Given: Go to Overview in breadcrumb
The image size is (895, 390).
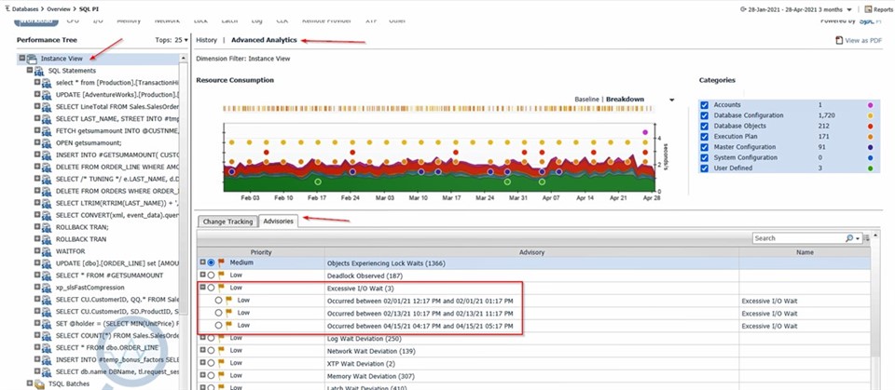Looking at the screenshot, I should pos(61,9).
